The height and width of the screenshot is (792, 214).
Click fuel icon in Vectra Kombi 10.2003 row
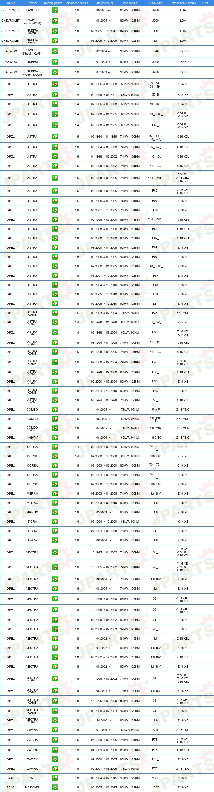55,720
